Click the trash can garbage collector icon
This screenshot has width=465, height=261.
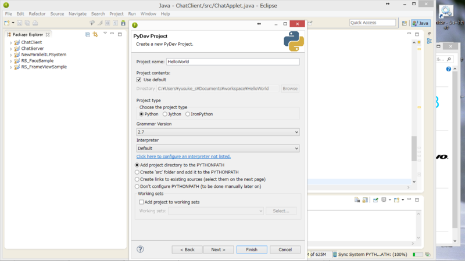[335, 254]
